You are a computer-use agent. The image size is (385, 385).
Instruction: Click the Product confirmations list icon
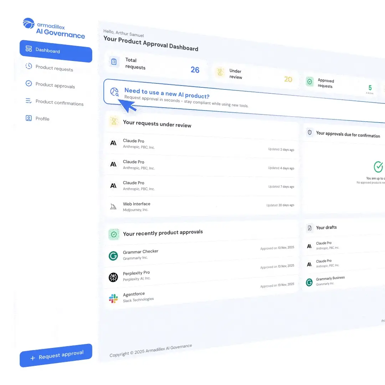[x=29, y=101]
